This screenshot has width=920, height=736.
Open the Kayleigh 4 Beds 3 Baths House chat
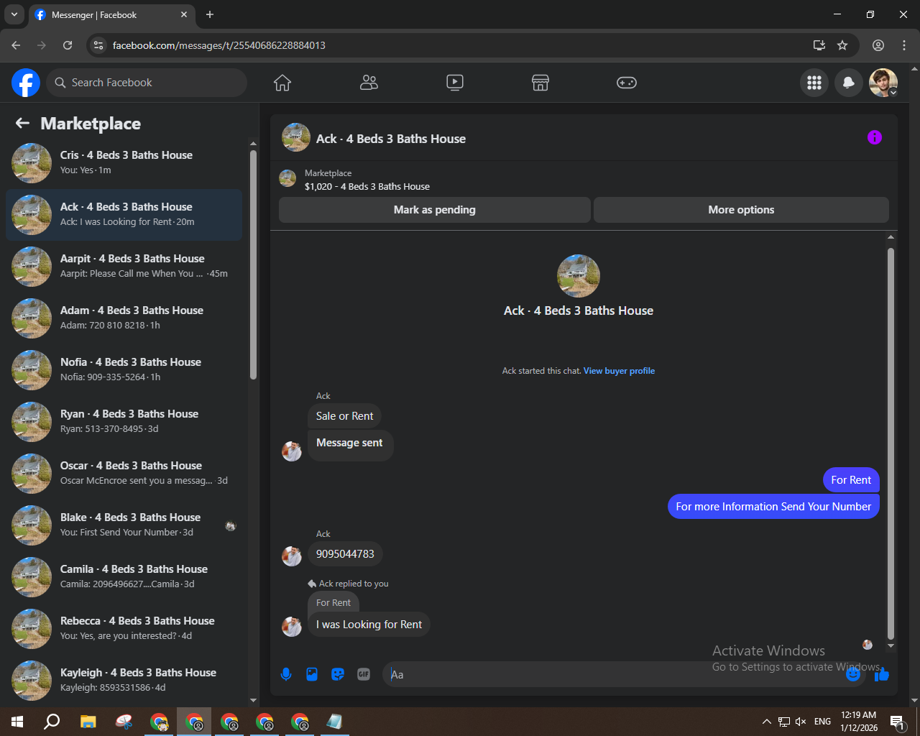pyautogui.click(x=124, y=681)
